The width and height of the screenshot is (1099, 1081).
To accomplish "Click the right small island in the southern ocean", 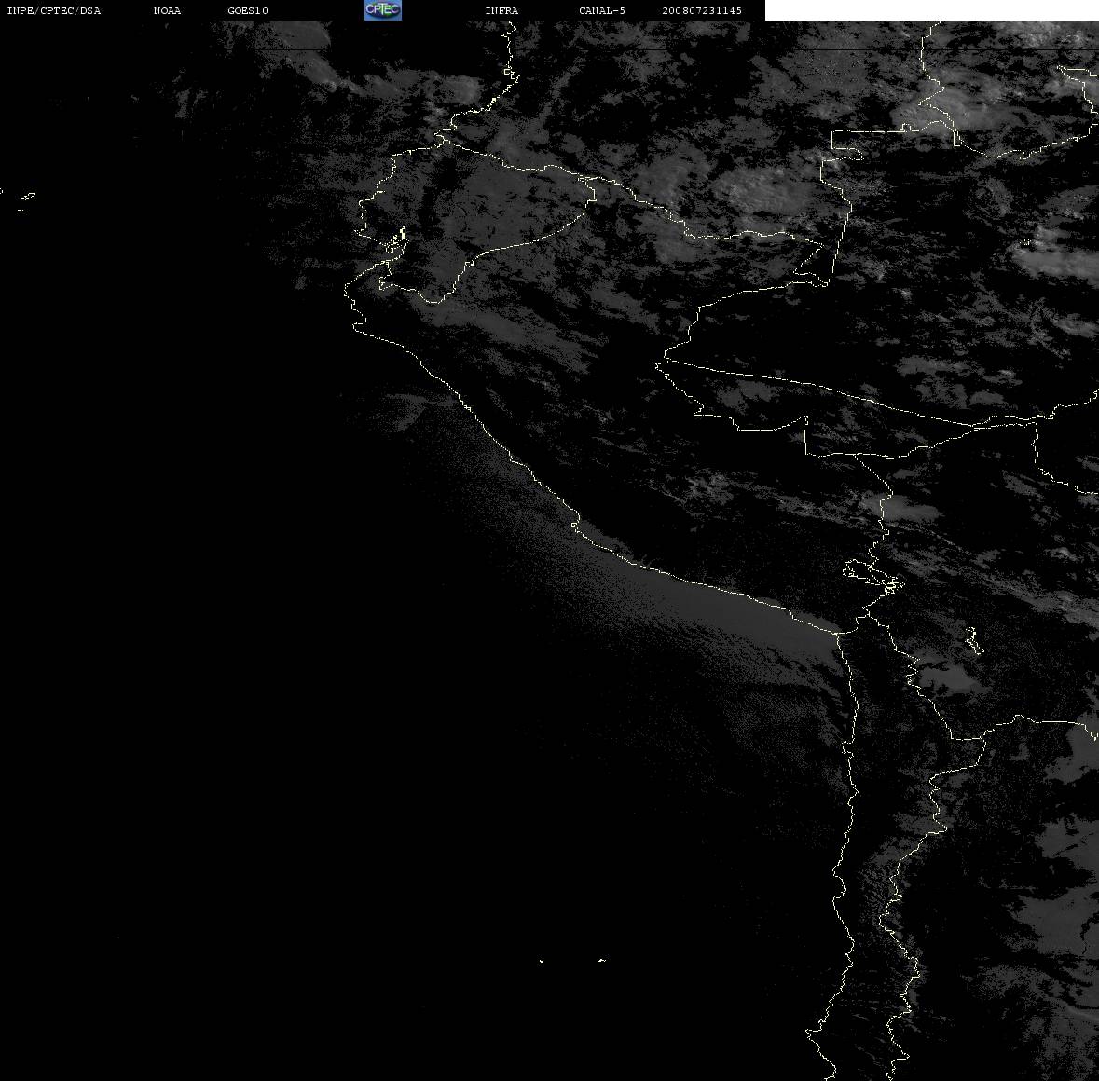I will [x=601, y=960].
